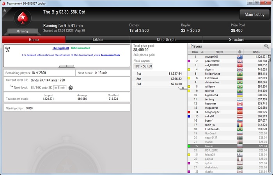Screen dimensions: 273x175
Task: Click 3rd place payout $714.00
Action: tap(159, 84)
